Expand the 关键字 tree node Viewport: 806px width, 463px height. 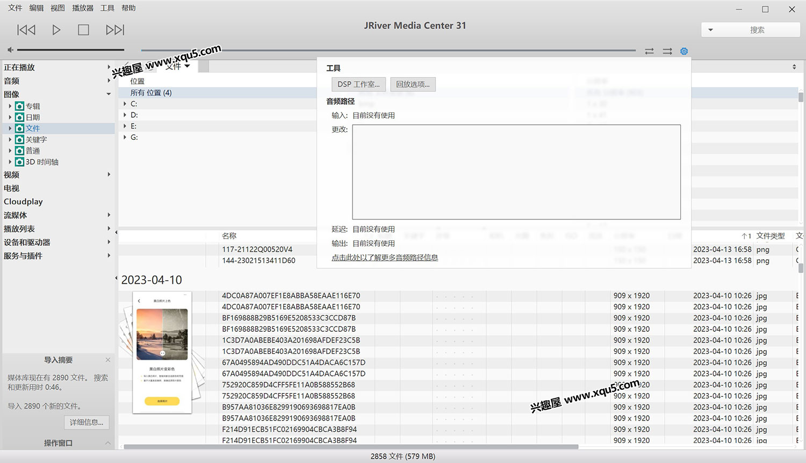pos(10,140)
